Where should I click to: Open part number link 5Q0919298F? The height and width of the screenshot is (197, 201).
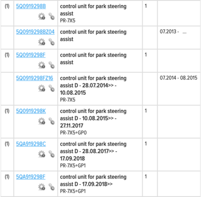pyautogui.click(x=31, y=55)
